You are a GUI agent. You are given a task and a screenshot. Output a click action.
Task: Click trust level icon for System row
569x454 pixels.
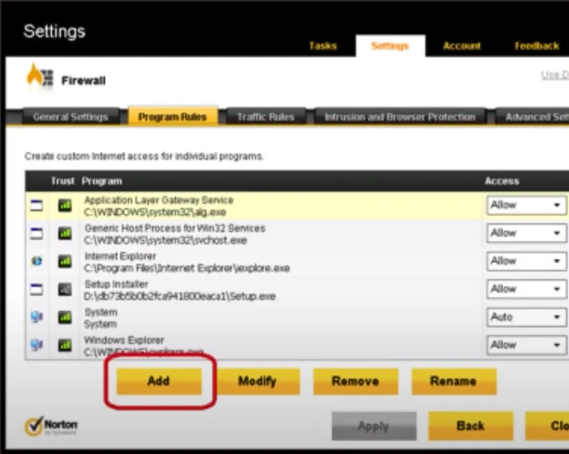click(65, 317)
